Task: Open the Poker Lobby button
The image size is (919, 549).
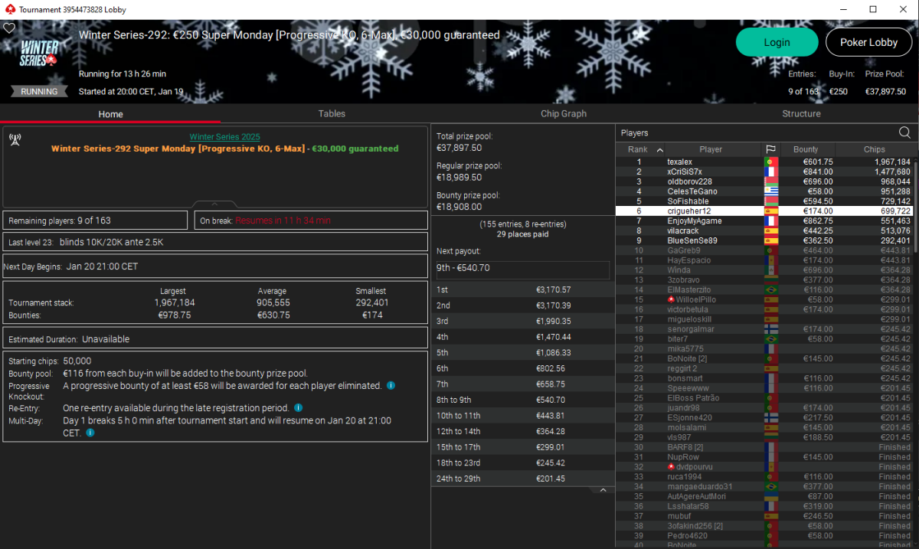Action: (868, 42)
